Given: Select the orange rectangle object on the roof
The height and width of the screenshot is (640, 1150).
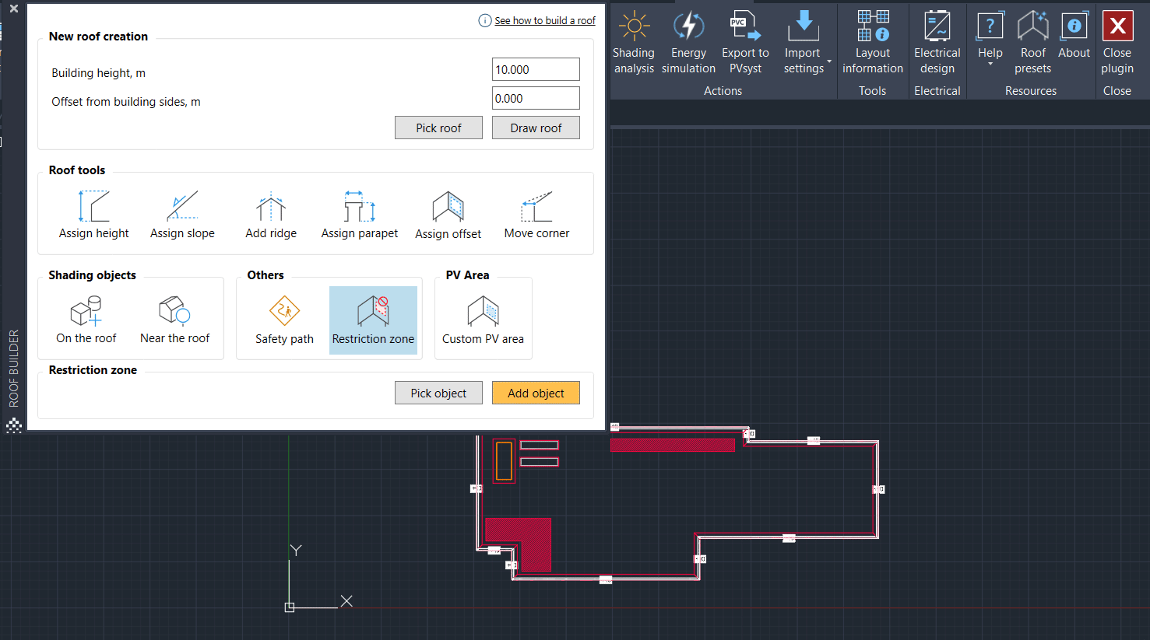Looking at the screenshot, I should pos(505,460).
